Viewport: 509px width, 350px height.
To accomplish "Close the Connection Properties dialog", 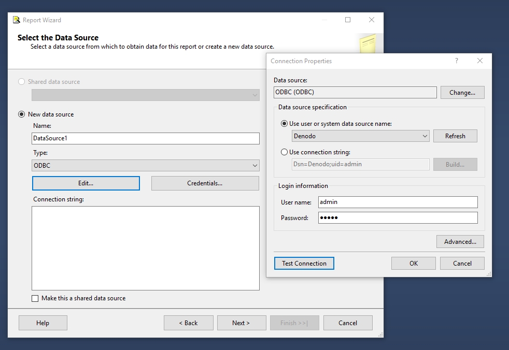I will 480,61.
